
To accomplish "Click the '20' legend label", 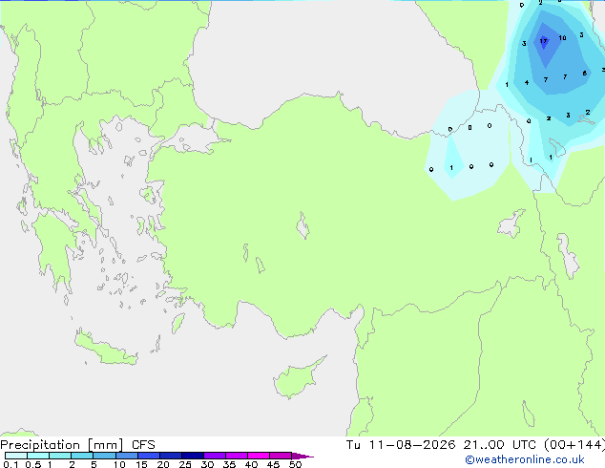I will pyautogui.click(x=163, y=464).
